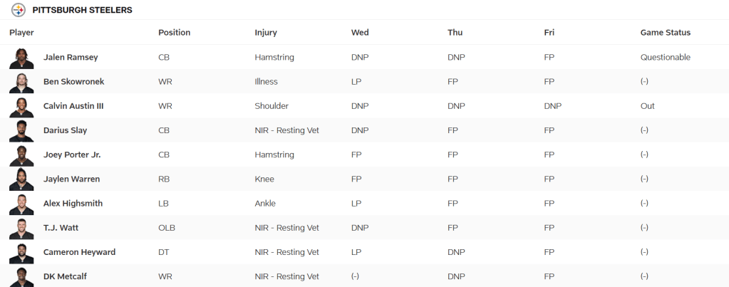Click the Pittsburgh Steelers team heading
The image size is (729, 287).
82,10
